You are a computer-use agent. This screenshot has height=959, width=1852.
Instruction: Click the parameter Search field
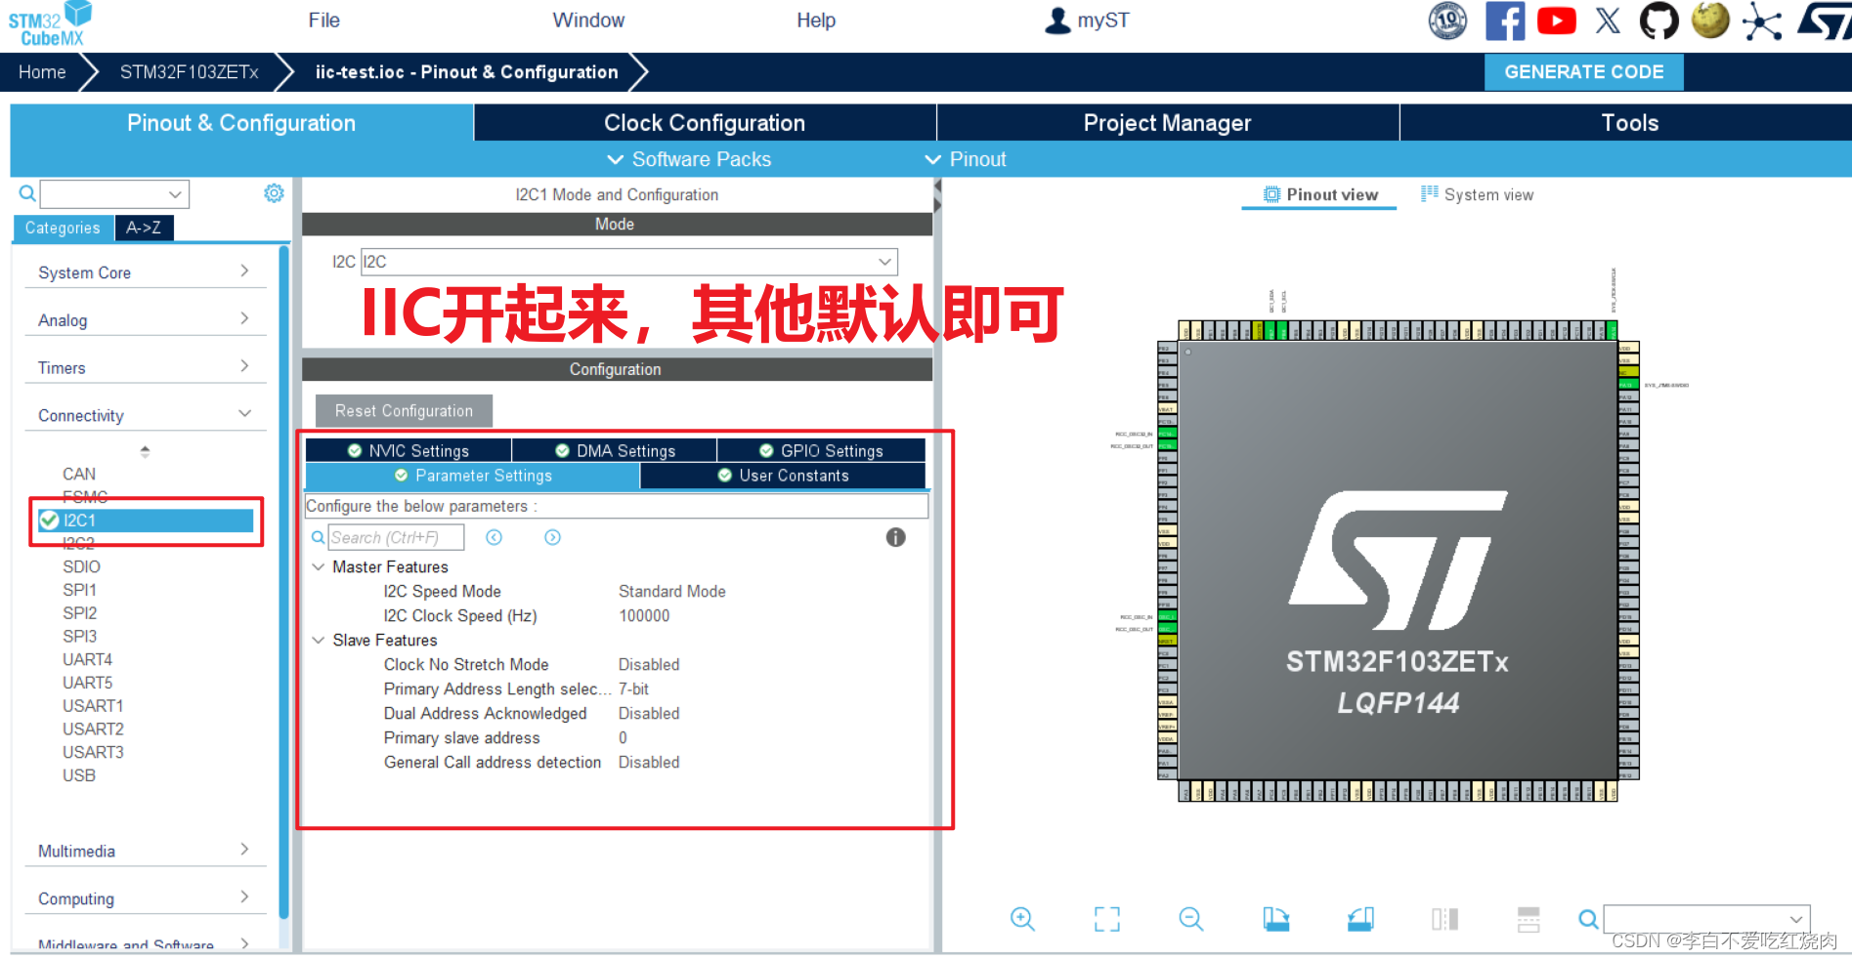[396, 537]
